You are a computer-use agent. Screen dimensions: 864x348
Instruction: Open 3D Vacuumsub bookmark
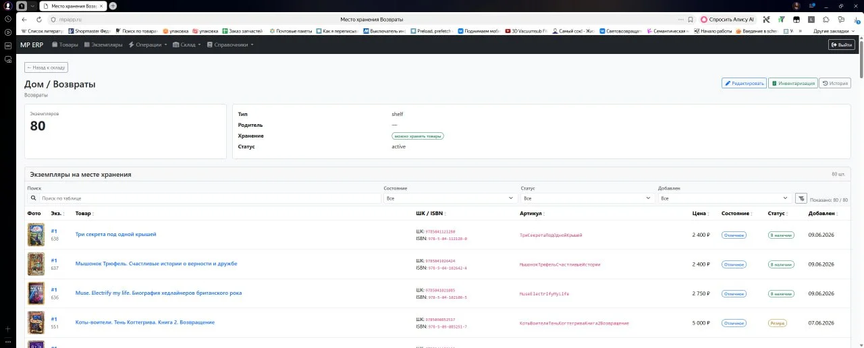[526, 31]
